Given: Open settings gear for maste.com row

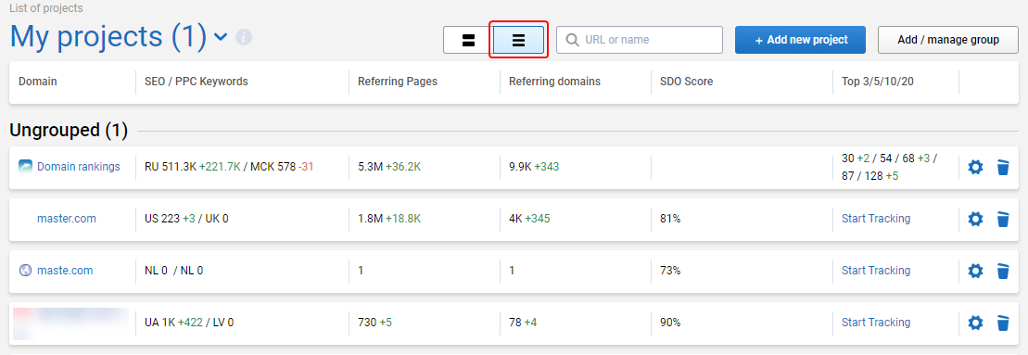Looking at the screenshot, I should coord(975,271).
